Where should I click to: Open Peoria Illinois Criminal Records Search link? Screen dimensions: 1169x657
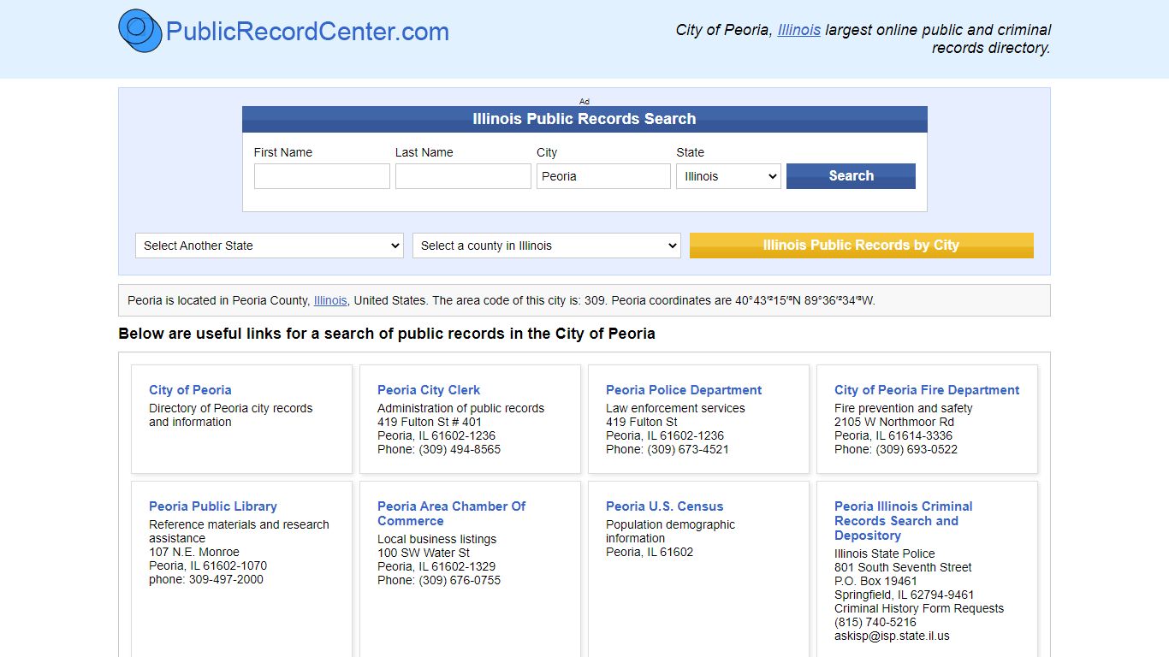tap(904, 521)
